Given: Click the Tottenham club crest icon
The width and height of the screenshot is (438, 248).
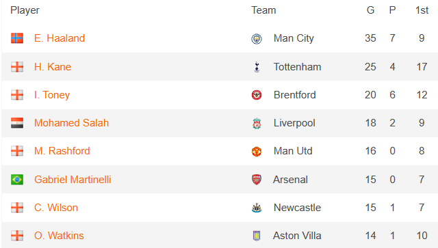Looking at the screenshot, I should (257, 67).
